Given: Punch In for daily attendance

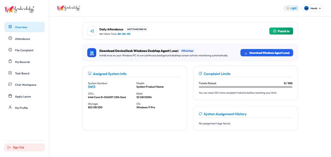Looking at the screenshot, I should tap(281, 31).
